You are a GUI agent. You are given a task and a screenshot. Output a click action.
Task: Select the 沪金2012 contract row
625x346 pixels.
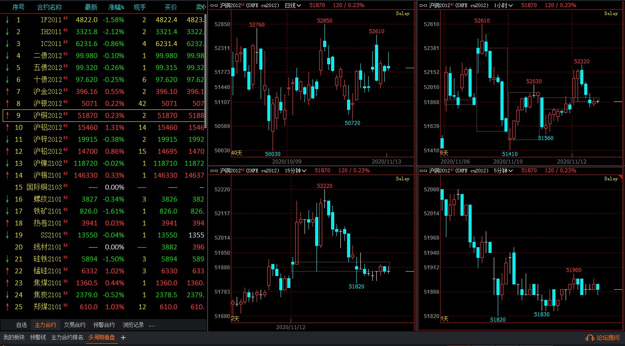tap(48, 92)
